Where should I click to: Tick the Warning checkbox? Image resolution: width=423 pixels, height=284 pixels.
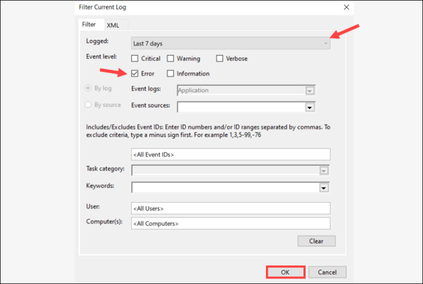coord(170,58)
